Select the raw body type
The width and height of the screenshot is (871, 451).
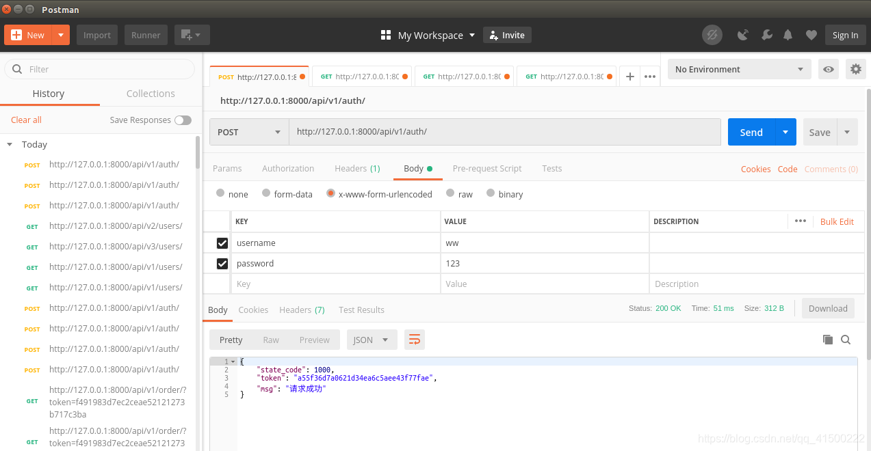tap(450, 193)
